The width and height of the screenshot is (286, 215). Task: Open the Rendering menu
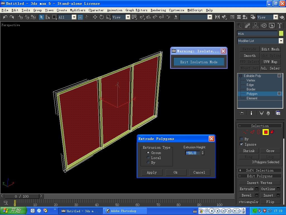click(x=158, y=10)
